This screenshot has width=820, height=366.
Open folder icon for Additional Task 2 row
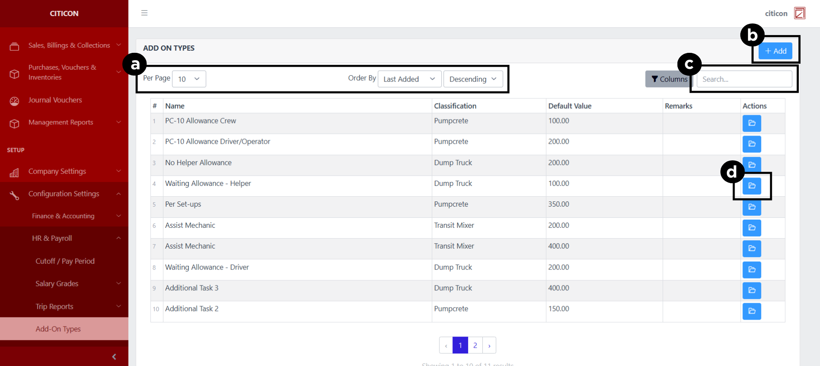(752, 311)
